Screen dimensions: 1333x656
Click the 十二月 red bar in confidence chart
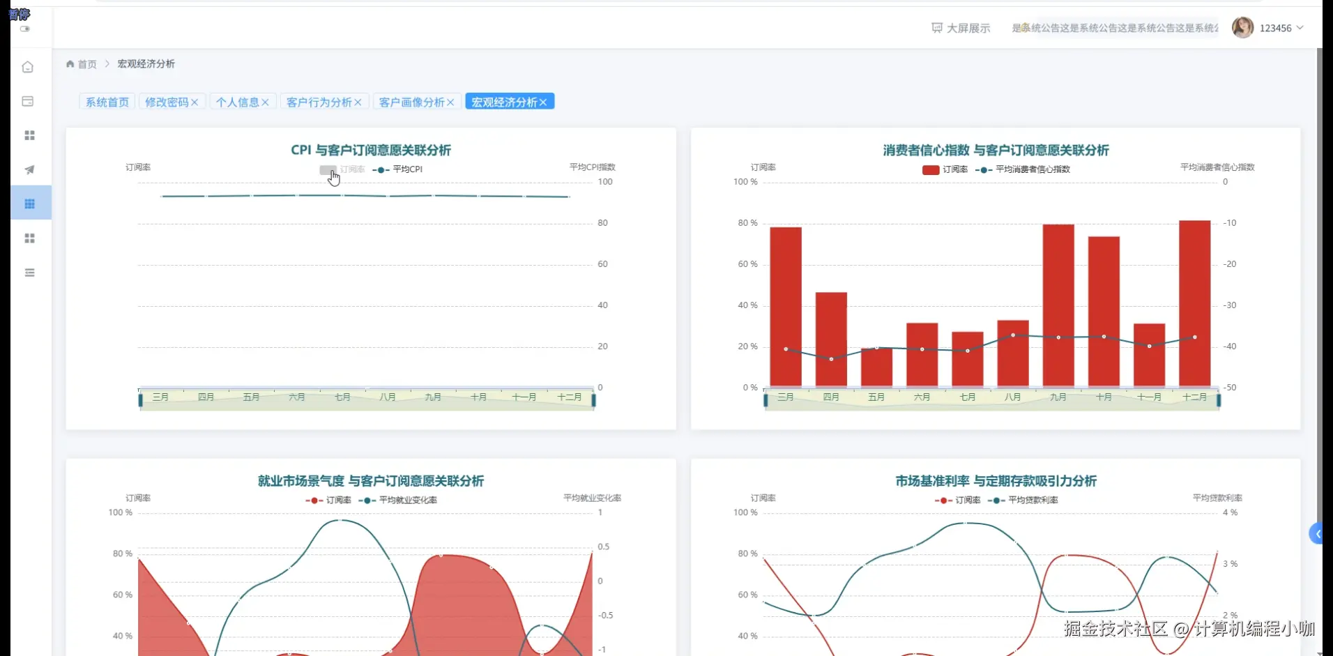pos(1195,303)
